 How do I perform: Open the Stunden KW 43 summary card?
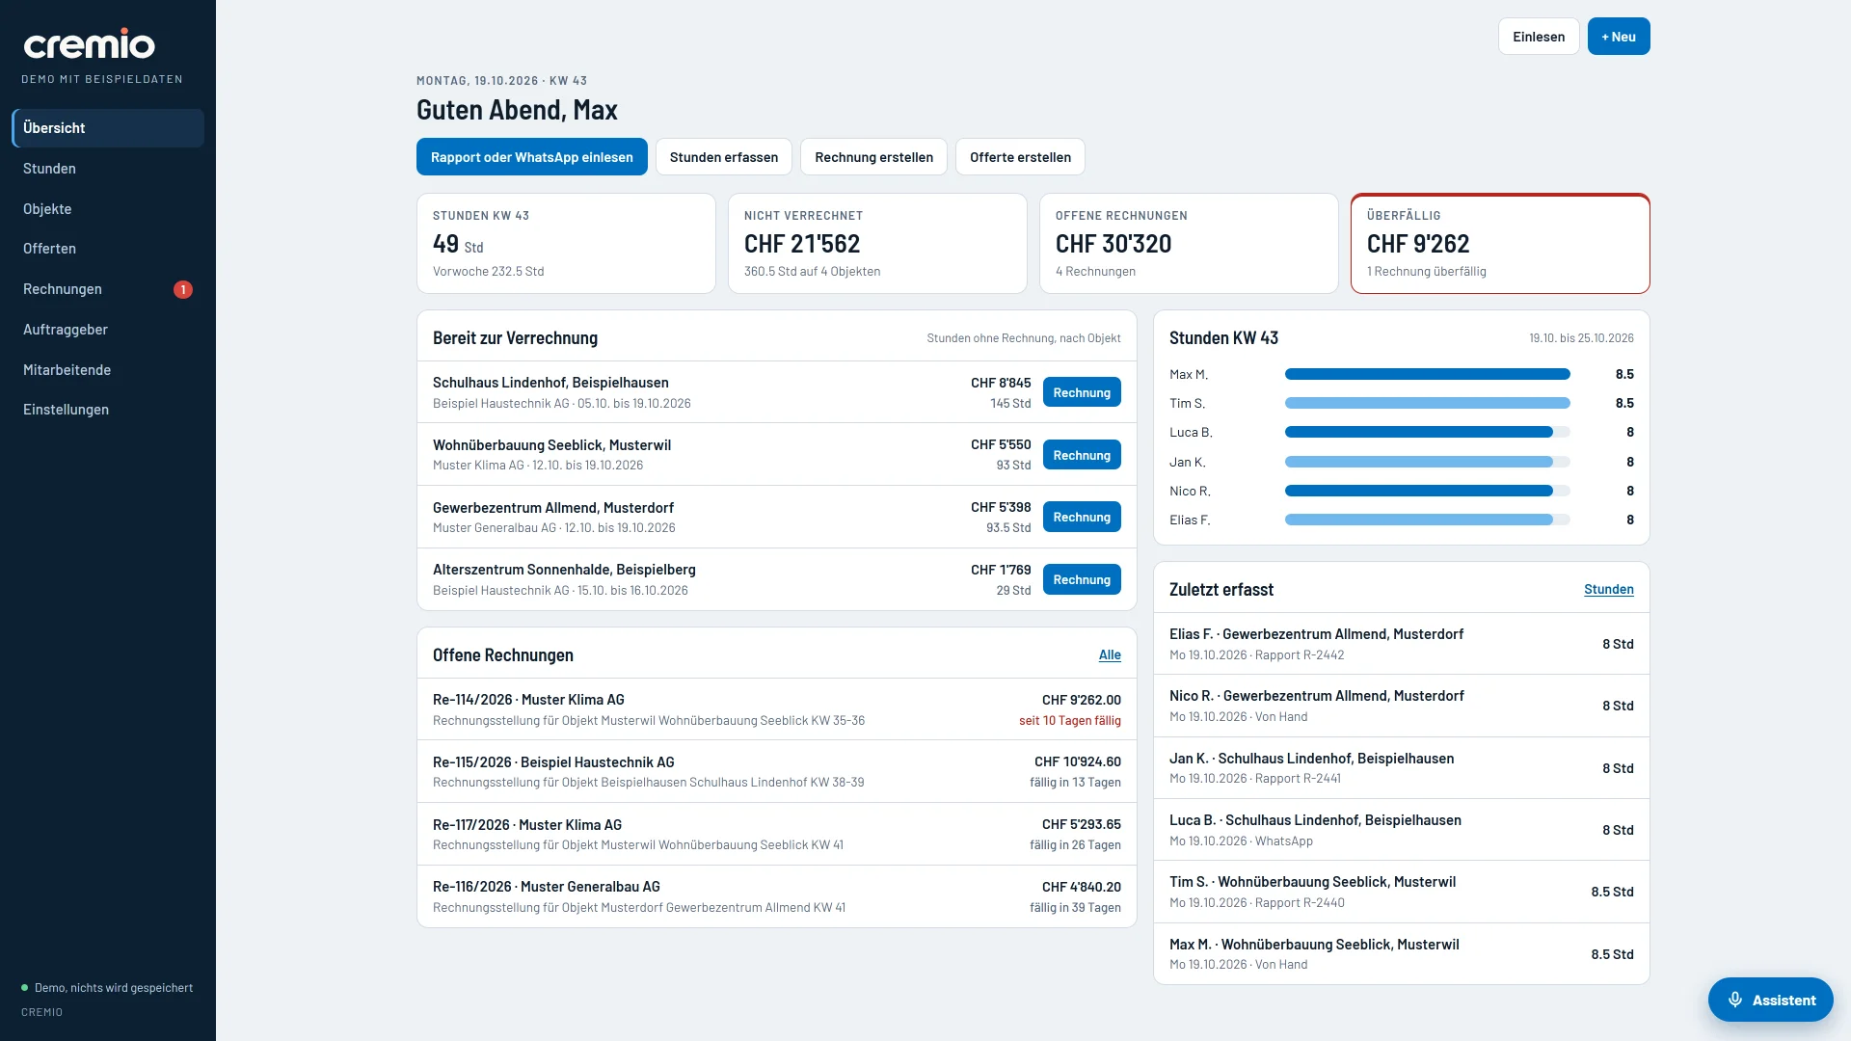tap(566, 244)
